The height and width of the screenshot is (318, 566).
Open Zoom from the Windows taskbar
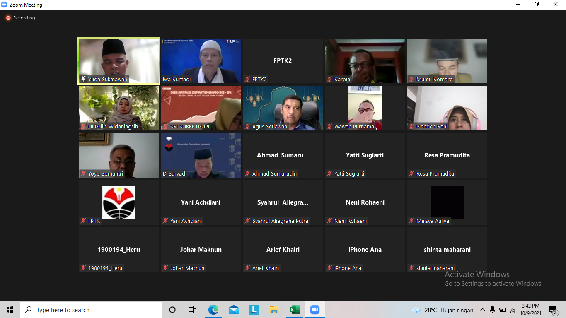(x=315, y=310)
